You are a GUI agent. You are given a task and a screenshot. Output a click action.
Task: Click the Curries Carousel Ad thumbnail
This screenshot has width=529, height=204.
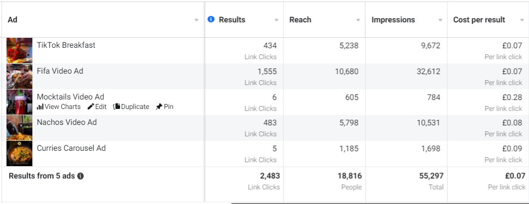click(19, 153)
